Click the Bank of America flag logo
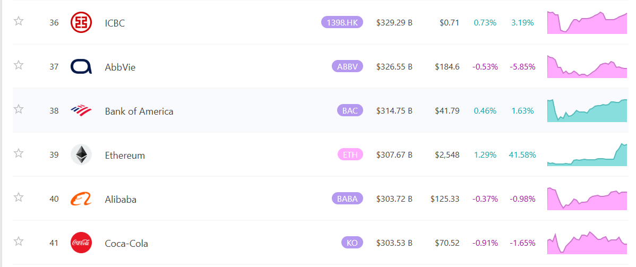The width and height of the screenshot is (636, 267). tap(81, 111)
